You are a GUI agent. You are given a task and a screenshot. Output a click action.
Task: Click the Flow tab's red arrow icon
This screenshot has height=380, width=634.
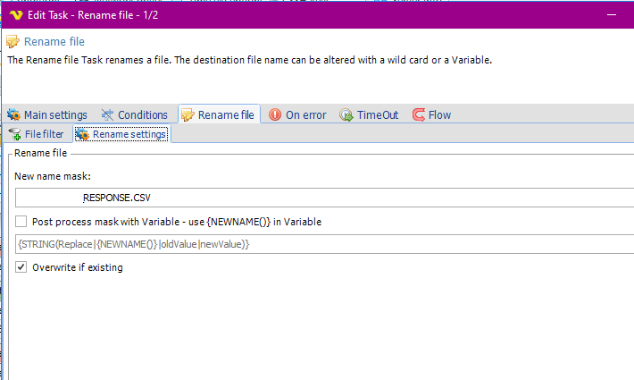418,115
